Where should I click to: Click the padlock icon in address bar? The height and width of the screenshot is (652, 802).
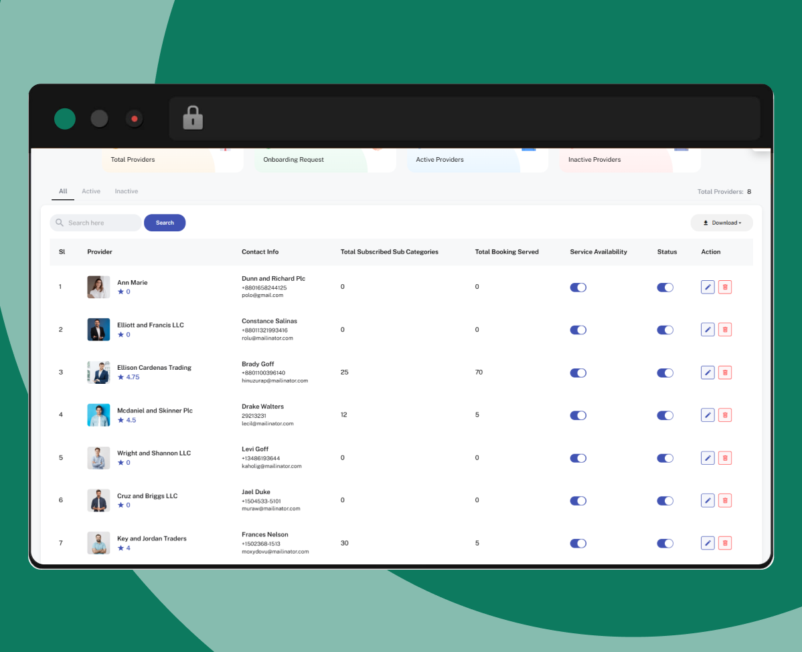[x=193, y=118]
